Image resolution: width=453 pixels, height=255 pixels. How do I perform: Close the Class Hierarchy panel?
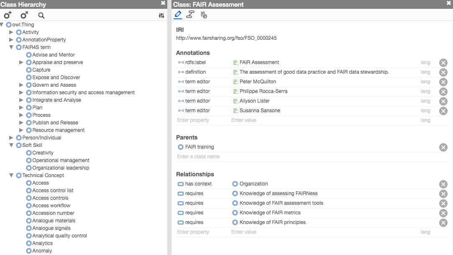pos(163,3)
